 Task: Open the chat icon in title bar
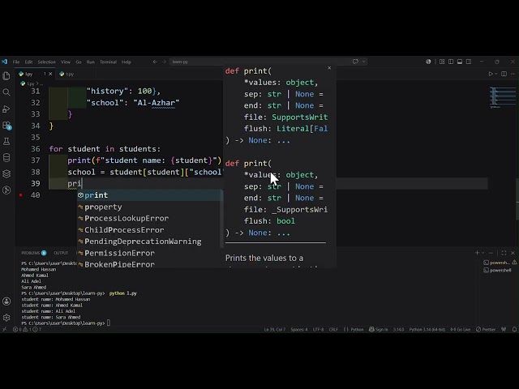355,62
